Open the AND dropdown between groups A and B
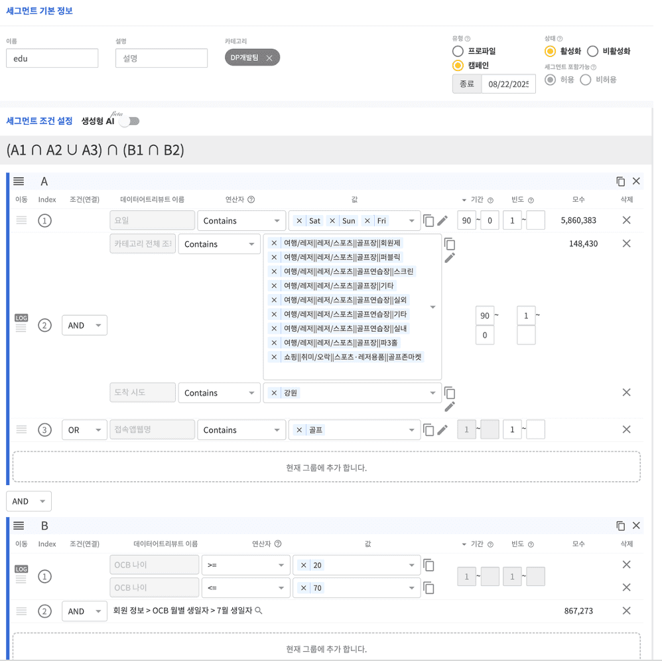 [x=29, y=501]
